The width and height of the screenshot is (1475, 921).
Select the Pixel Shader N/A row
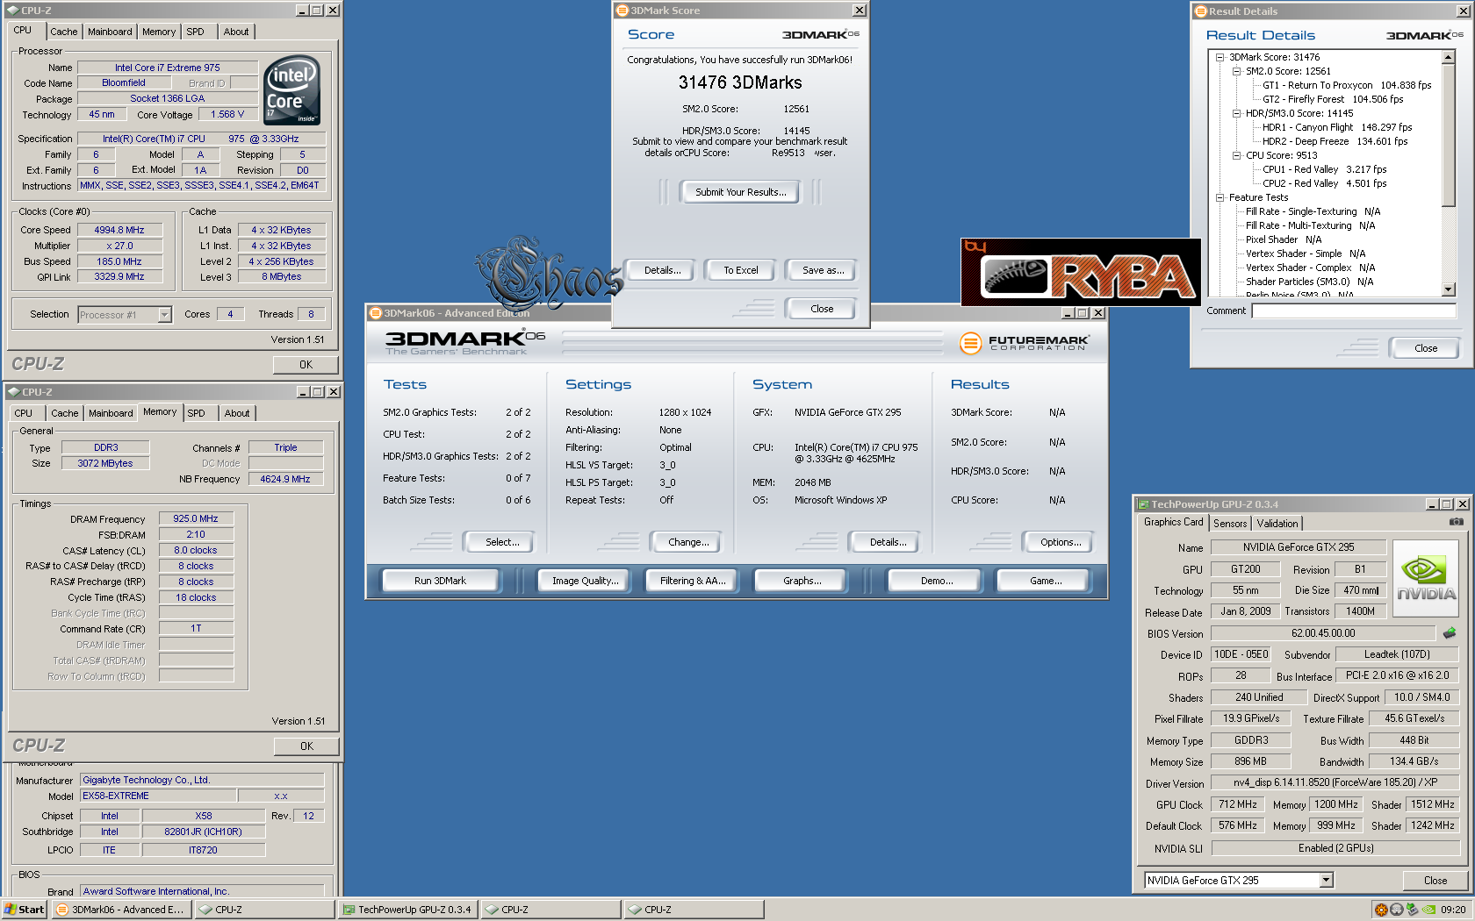[x=1283, y=239]
